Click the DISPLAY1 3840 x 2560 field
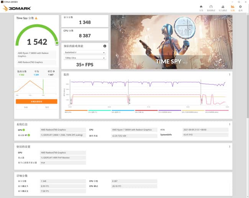Image resolution: width=249 pixels, height=198 pixels. coord(63,135)
